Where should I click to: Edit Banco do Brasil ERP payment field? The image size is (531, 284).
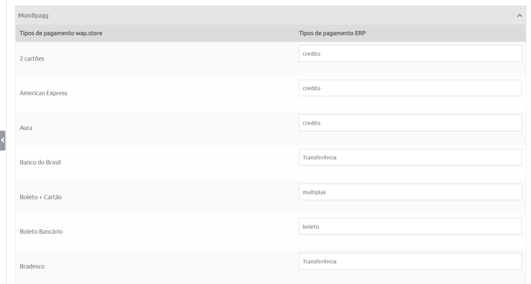(x=410, y=158)
